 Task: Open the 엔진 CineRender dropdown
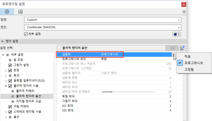click(x=103, y=27)
